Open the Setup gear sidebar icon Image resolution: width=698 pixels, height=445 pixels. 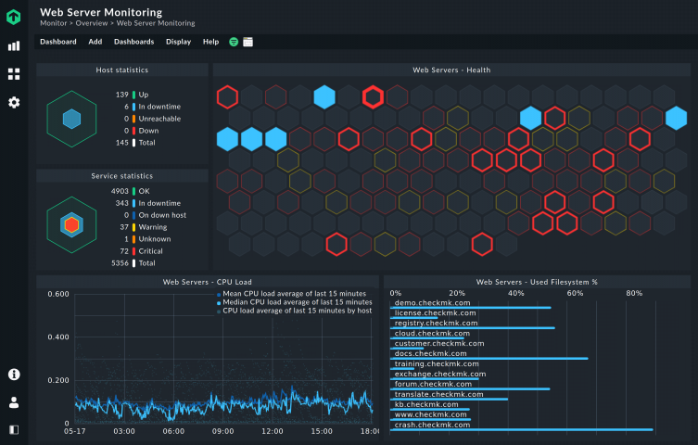point(14,102)
